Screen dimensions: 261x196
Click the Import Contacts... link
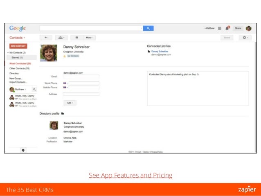[18, 82]
